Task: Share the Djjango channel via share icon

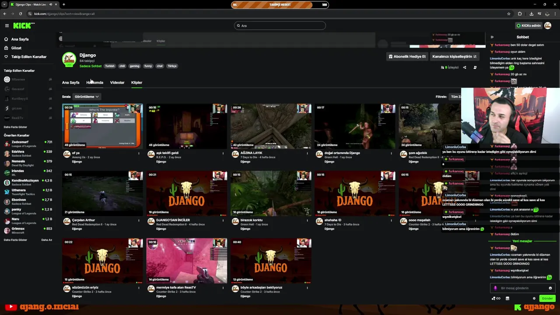Action: (x=465, y=67)
